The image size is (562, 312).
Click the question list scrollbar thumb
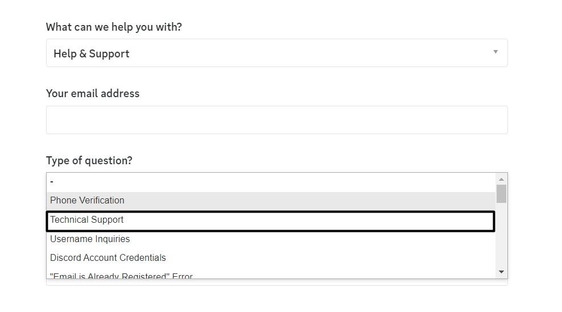coord(501,193)
